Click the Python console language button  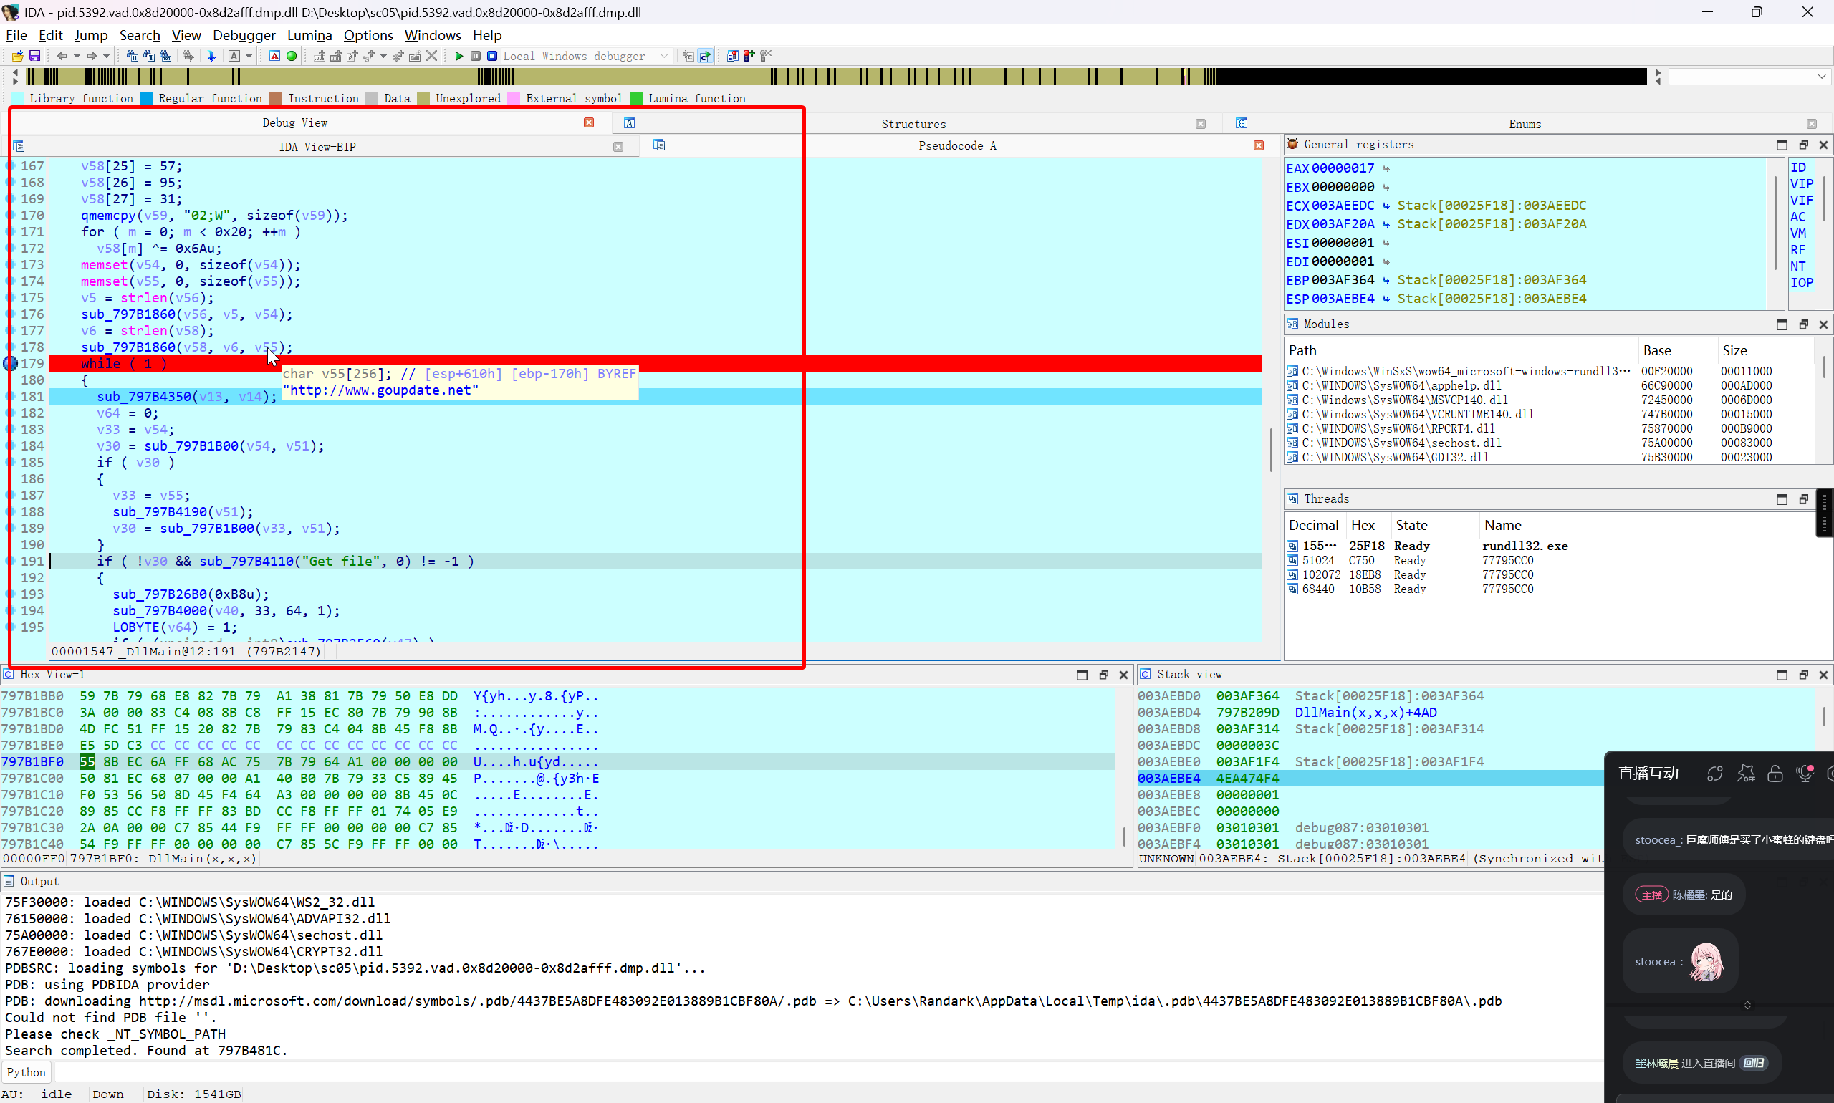27,1072
